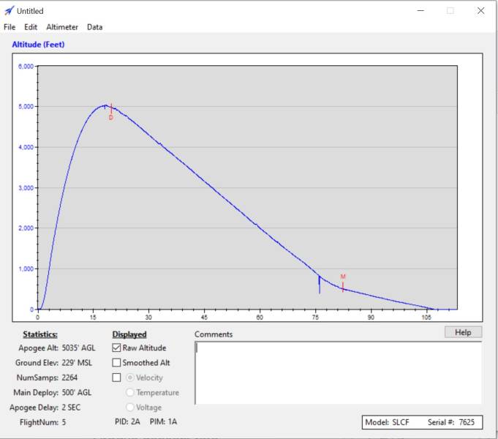Viewport: 498px width, 439px height.
Task: Click the altitude spike near 76 seconds
Action: (320, 284)
